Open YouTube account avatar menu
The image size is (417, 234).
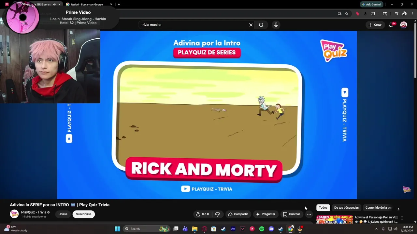pos(404,25)
